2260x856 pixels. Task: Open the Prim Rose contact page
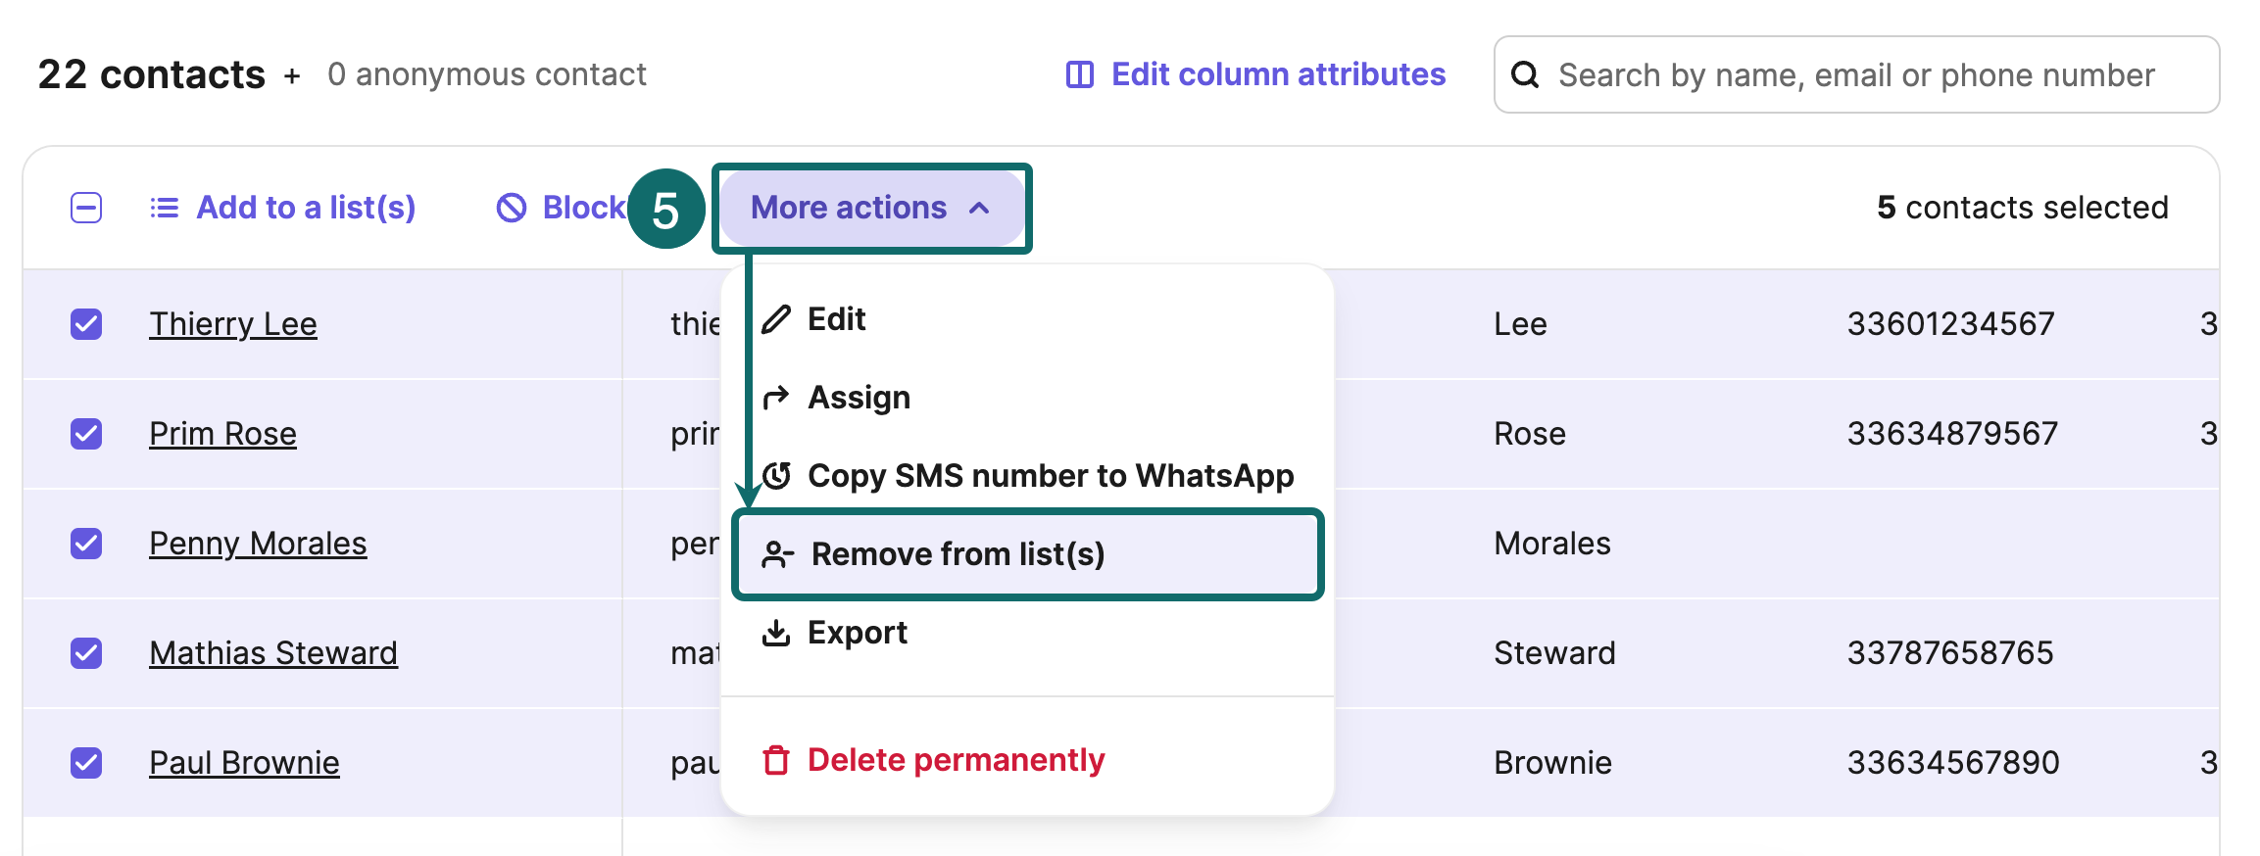[222, 434]
